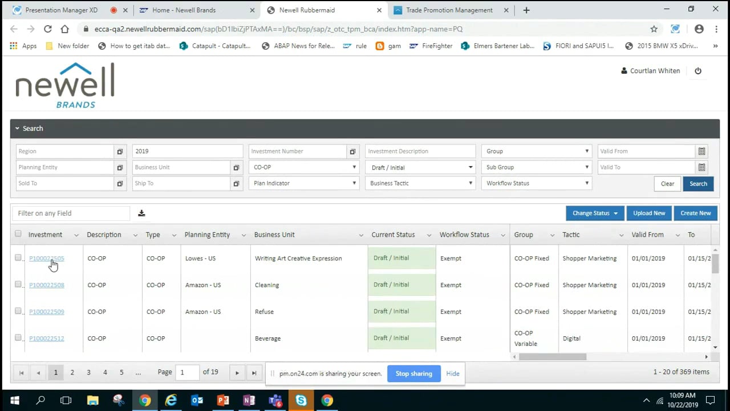Open the FireFighter bookmark

pyautogui.click(x=431, y=46)
